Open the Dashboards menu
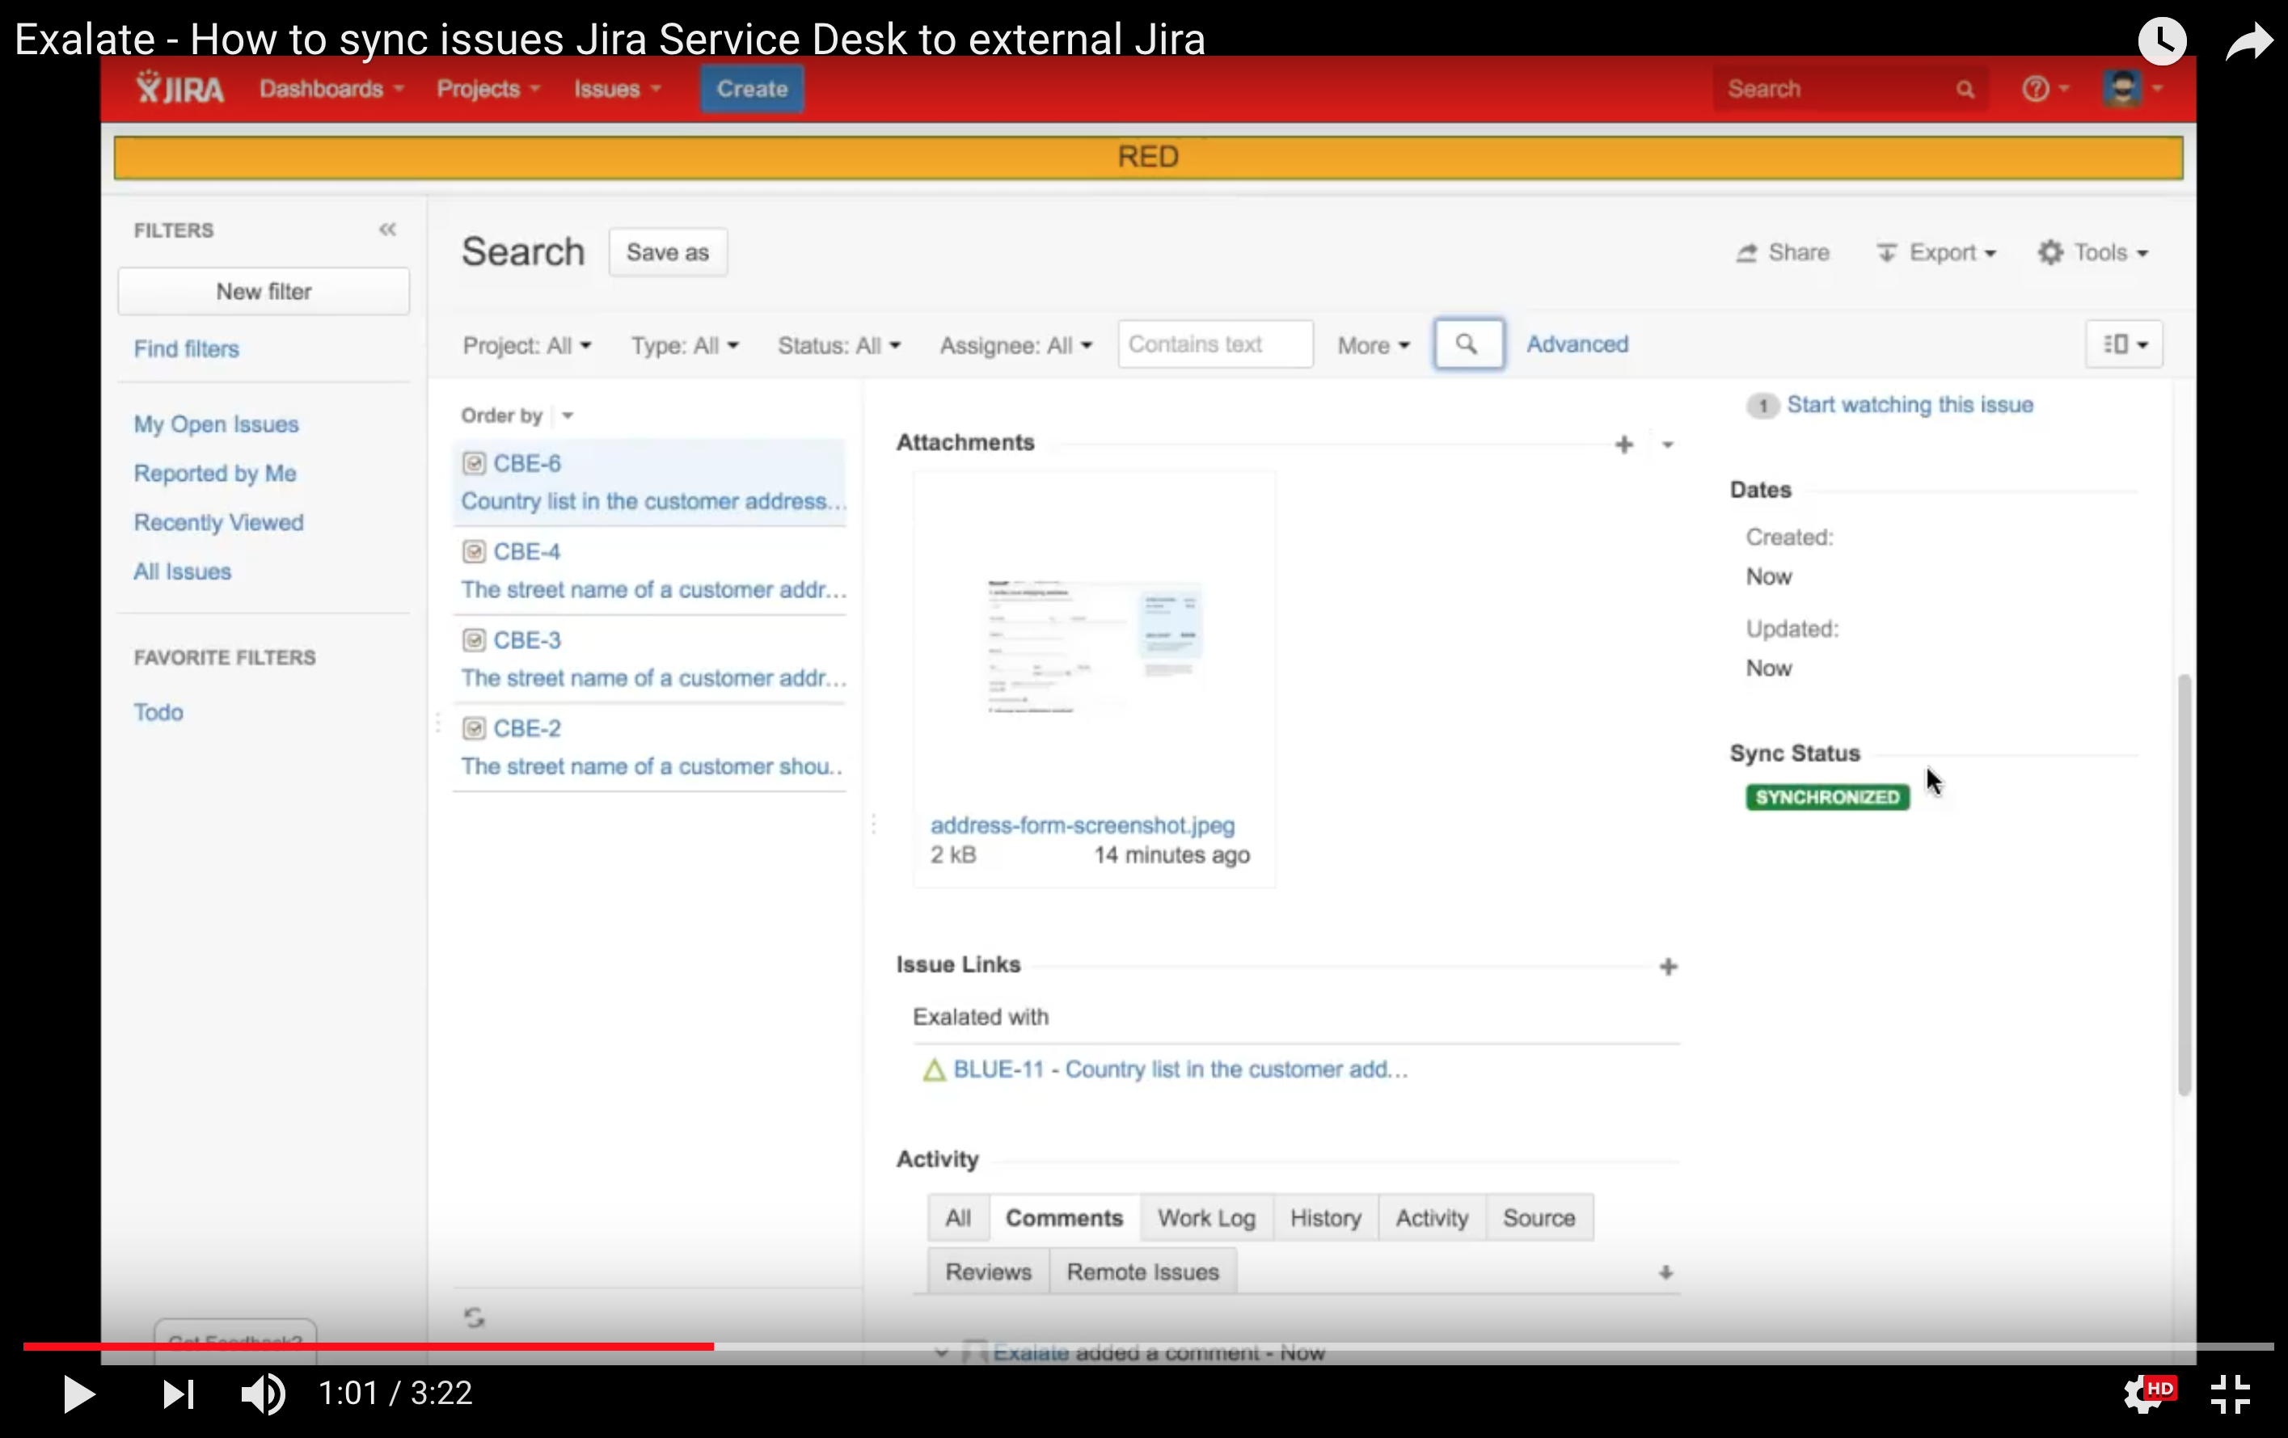 [x=331, y=89]
